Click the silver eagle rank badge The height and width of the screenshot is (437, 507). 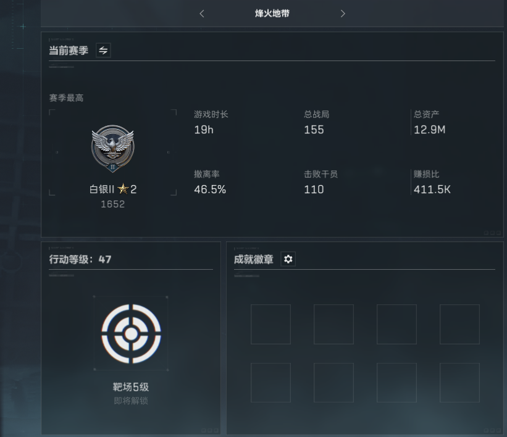[112, 149]
